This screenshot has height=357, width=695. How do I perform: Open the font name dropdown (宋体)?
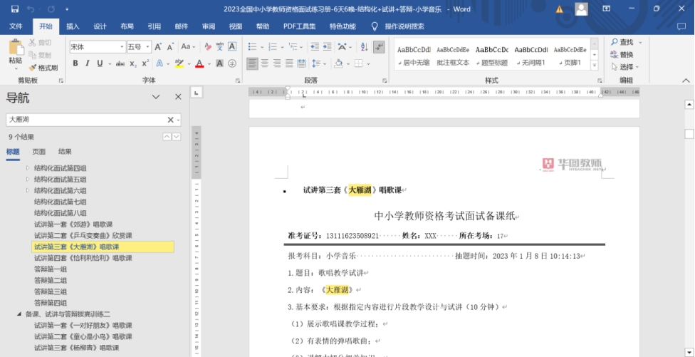(121, 46)
